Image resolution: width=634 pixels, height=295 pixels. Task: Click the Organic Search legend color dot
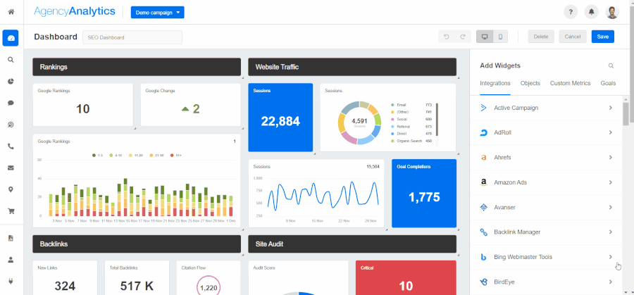[x=392, y=141]
